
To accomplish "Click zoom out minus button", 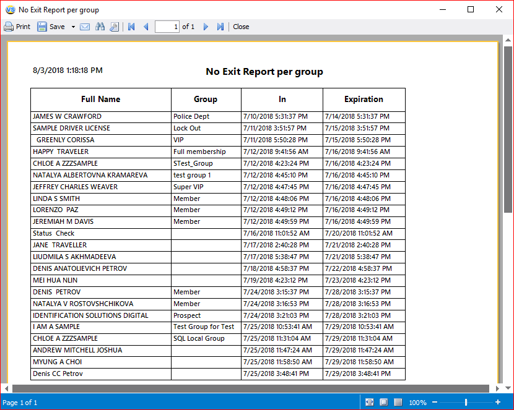I will click(435, 402).
